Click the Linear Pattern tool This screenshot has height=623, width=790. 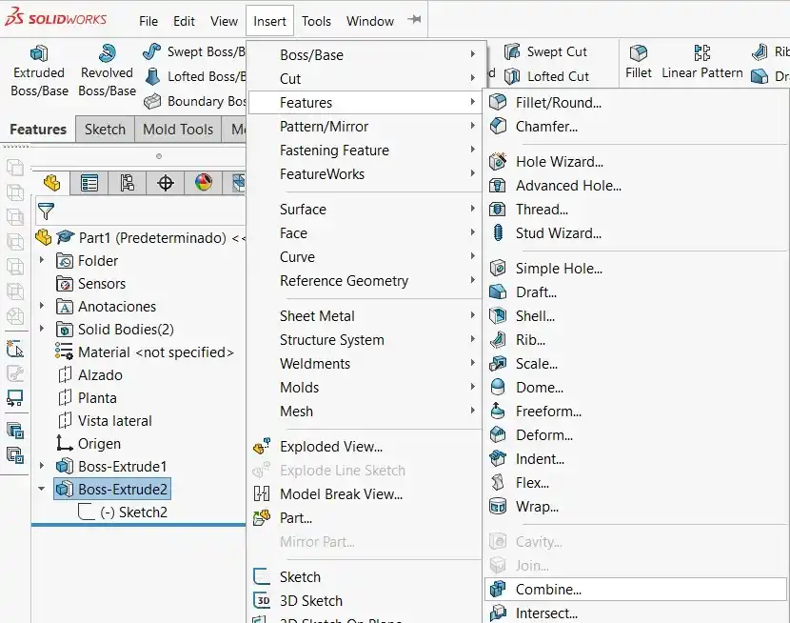tap(701, 62)
